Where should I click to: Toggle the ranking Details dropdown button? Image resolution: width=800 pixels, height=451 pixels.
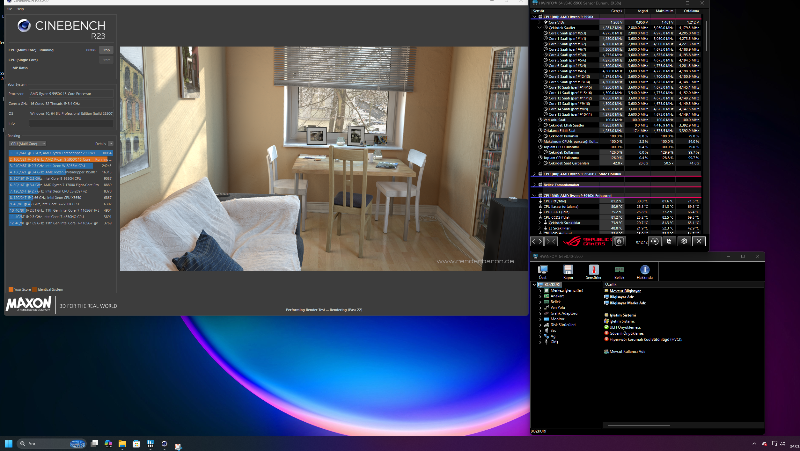(x=111, y=144)
